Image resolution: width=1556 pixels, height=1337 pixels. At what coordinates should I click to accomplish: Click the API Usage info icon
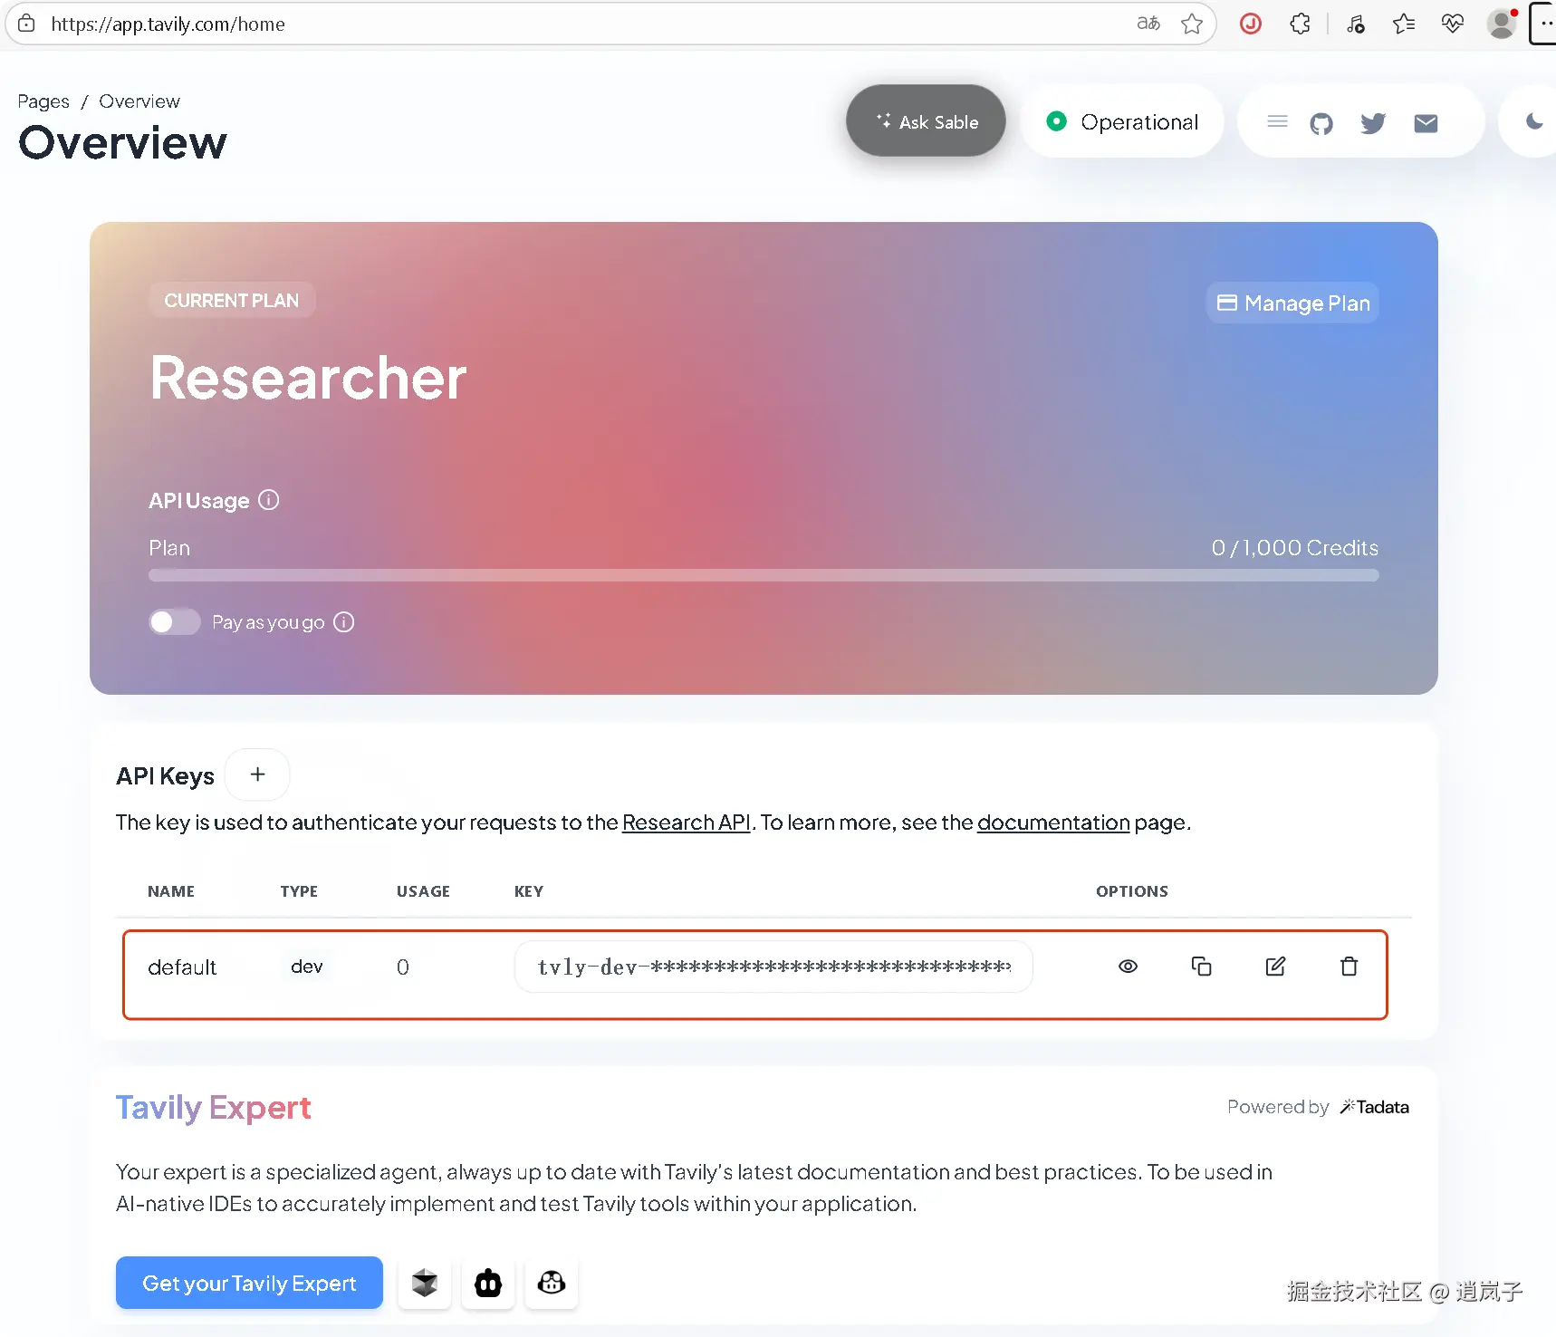(x=269, y=500)
